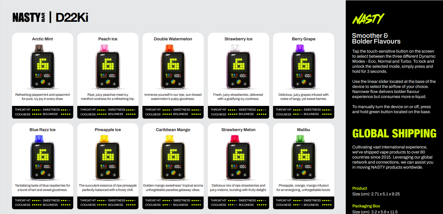Click the NASTY BAR D22Ki logo header
The height and width of the screenshot is (214, 443).
point(50,18)
